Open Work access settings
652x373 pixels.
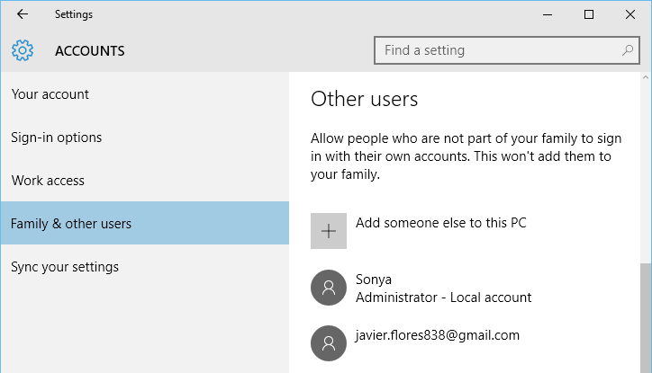(48, 181)
